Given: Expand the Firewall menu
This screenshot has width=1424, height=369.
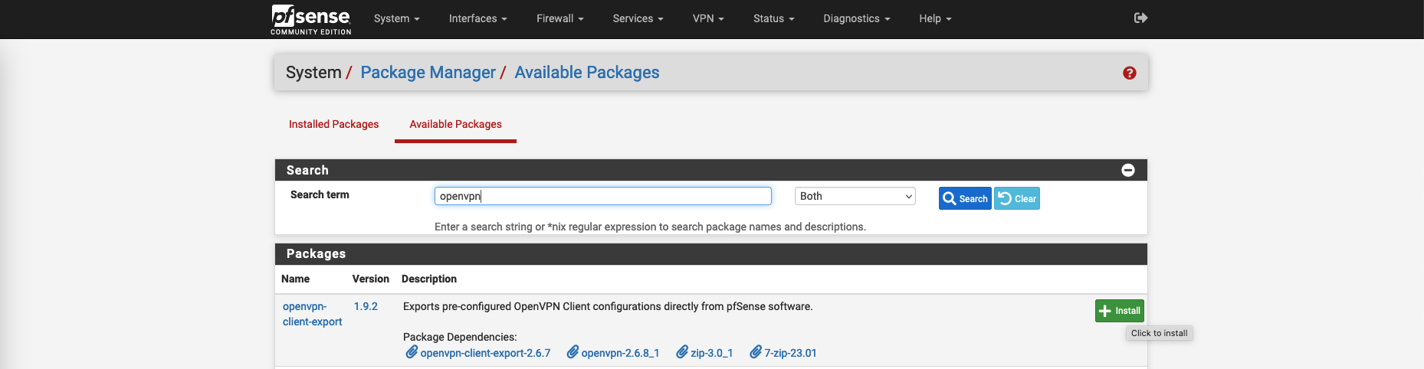Looking at the screenshot, I should tap(559, 18).
